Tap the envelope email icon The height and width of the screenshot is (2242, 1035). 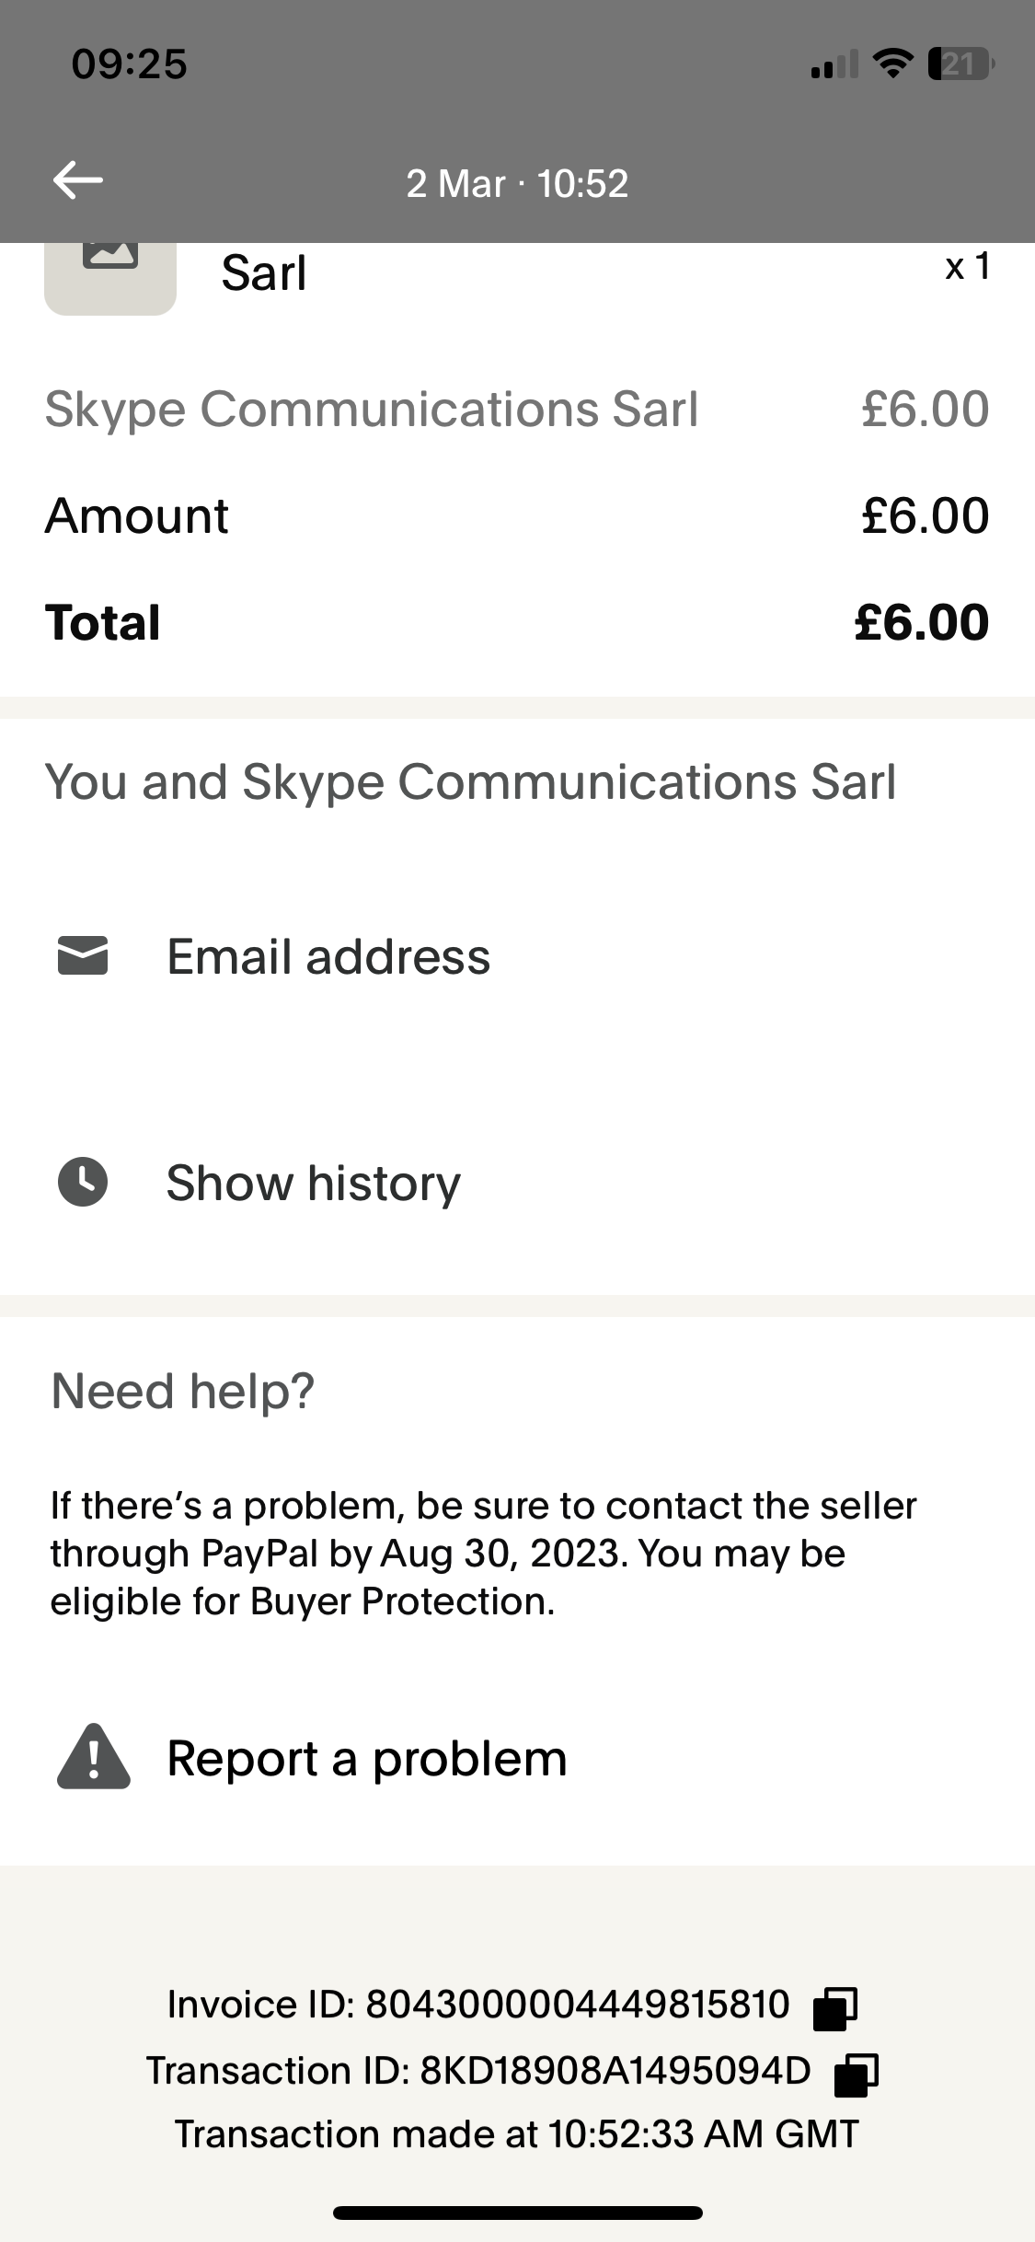[x=83, y=956]
